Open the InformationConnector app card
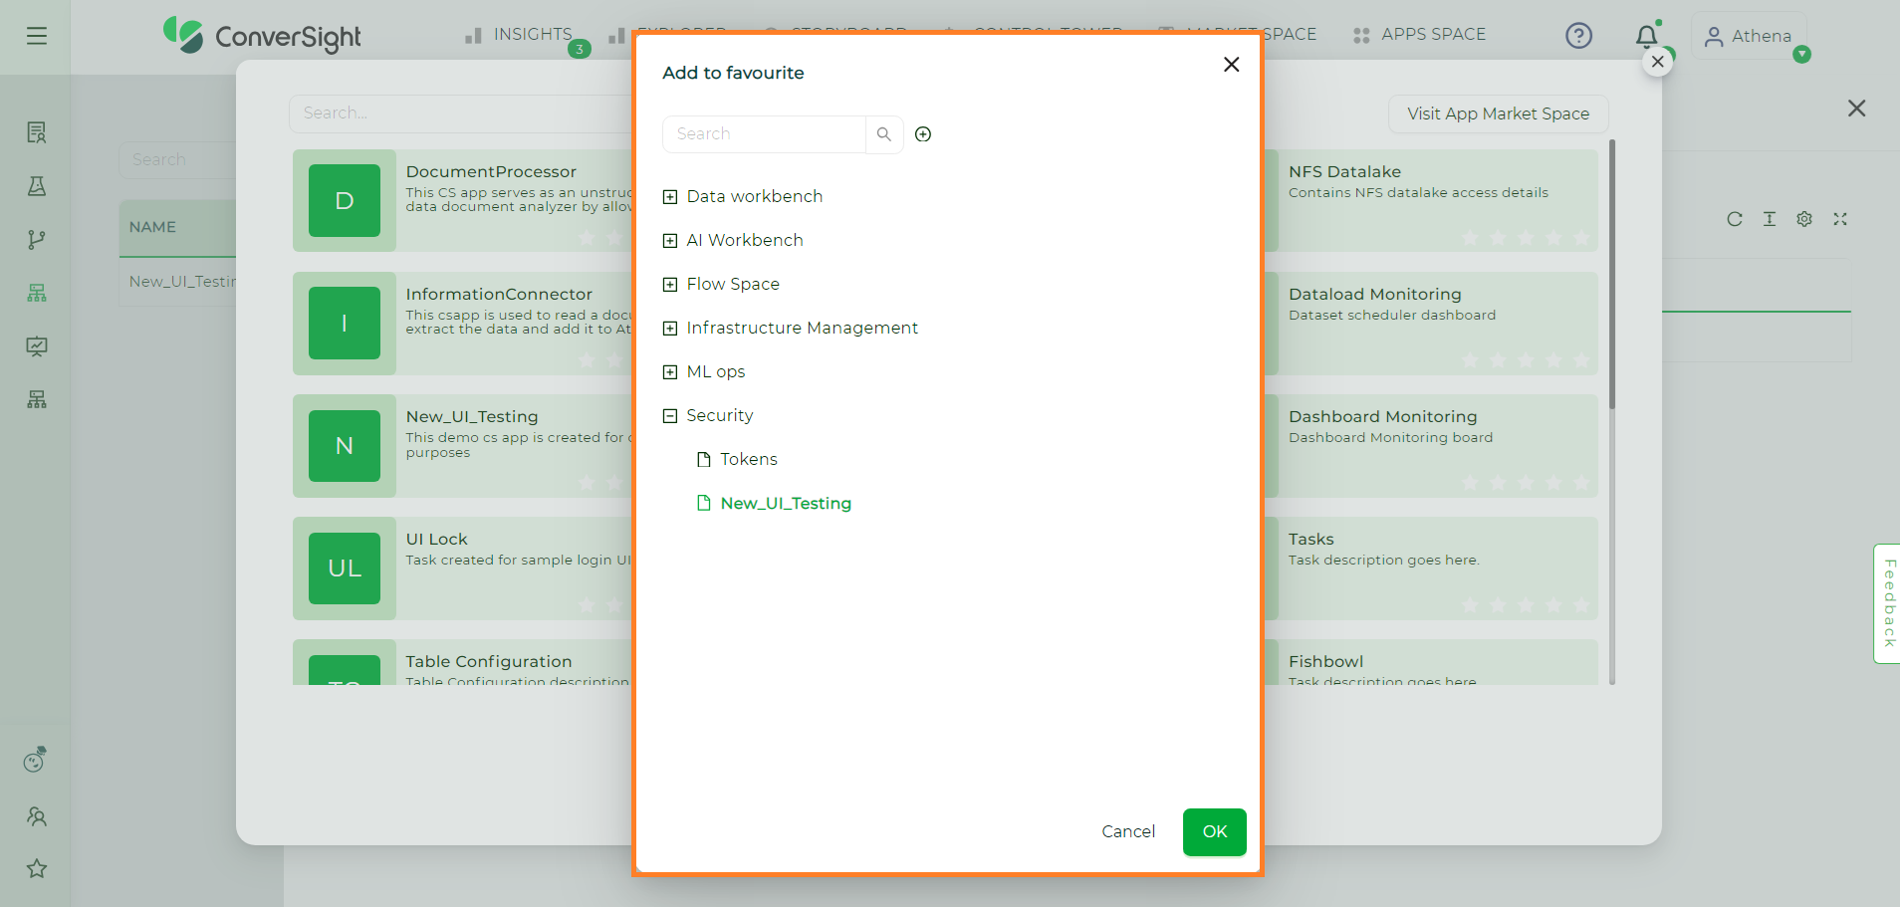This screenshot has width=1900, height=907. (464, 323)
